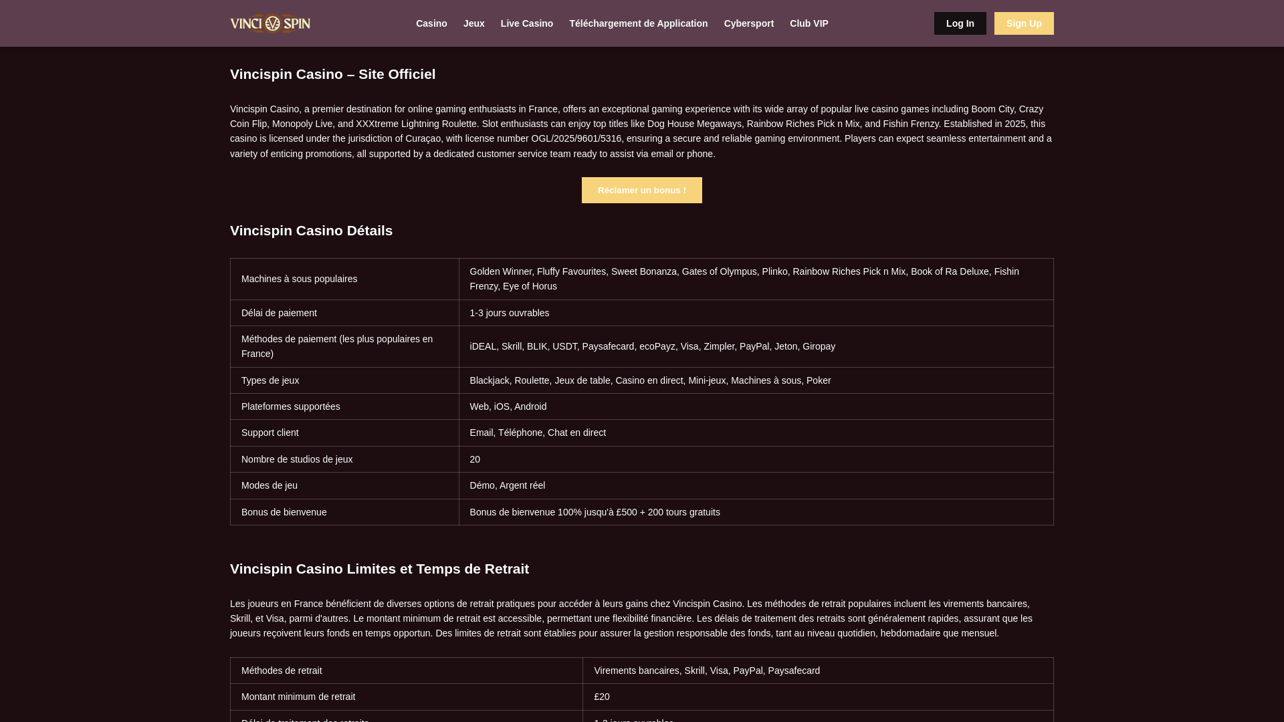Click payment methods list starting with iDEAL
This screenshot has width=1284, height=722.
point(756,346)
